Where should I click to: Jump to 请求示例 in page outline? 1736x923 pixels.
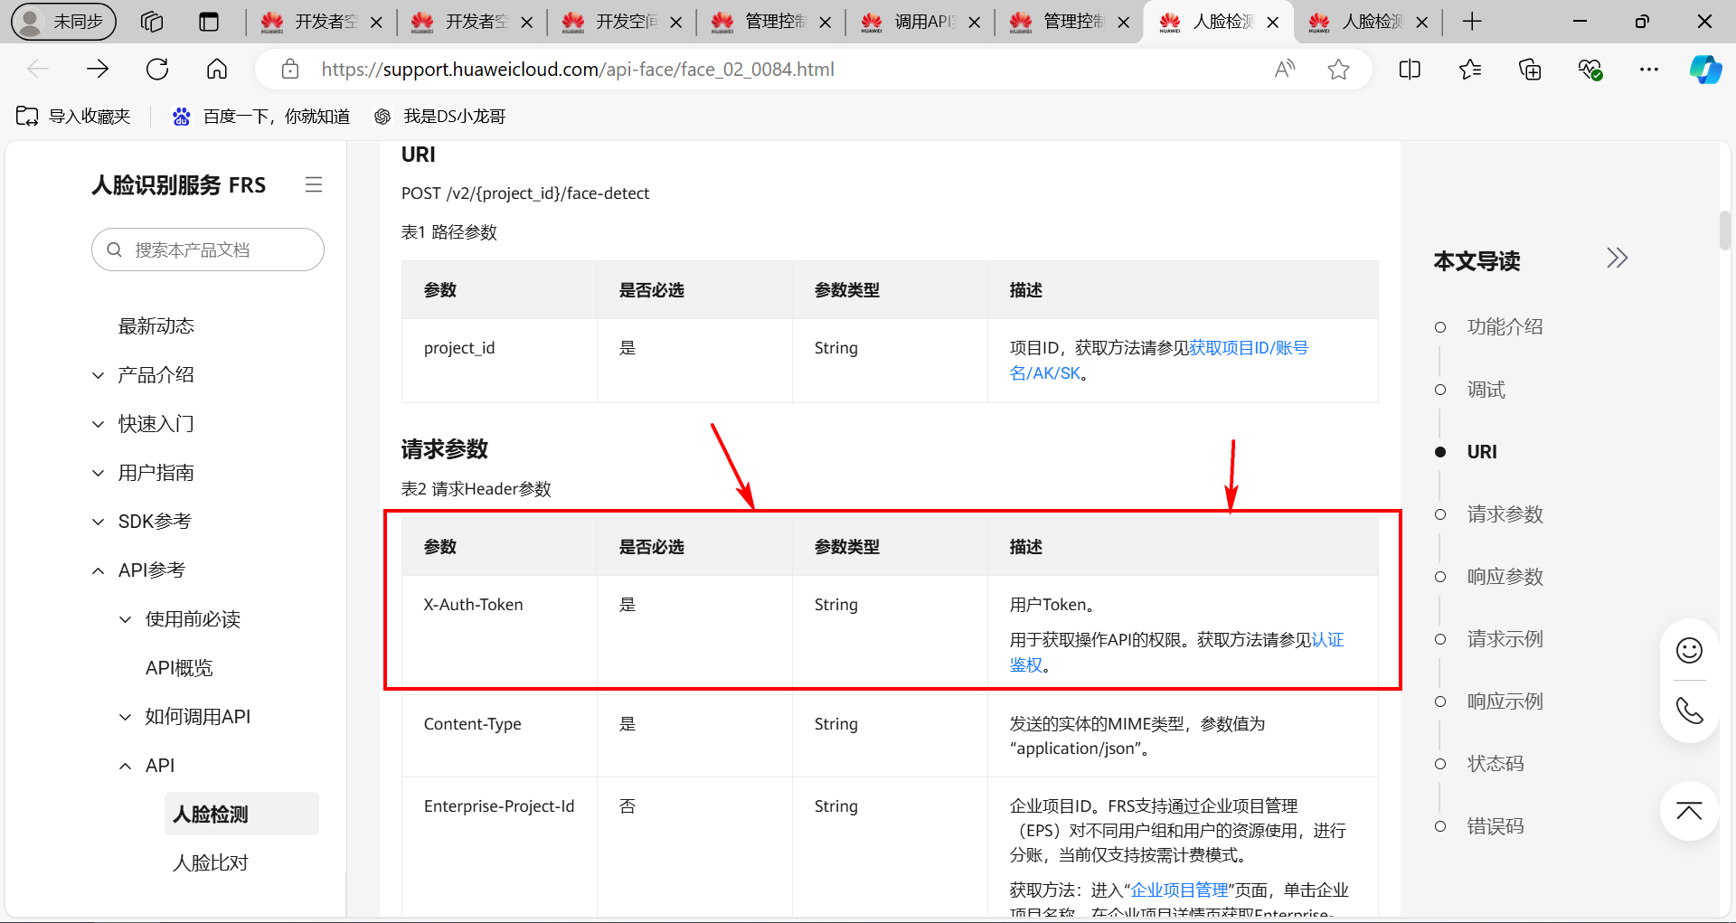[1505, 639]
